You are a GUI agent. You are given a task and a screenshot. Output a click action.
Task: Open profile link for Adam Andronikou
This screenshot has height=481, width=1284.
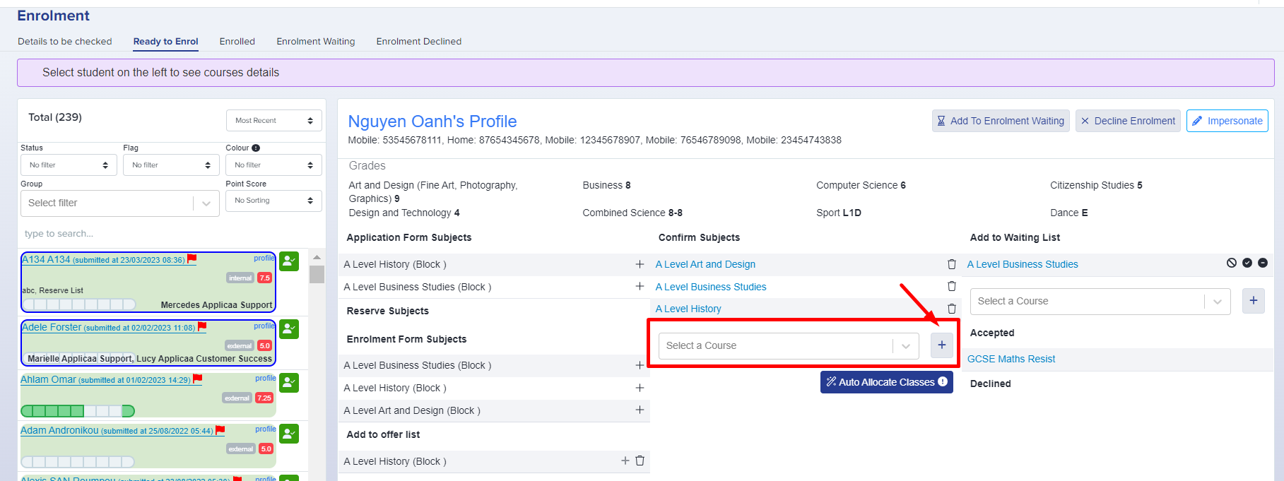pyautogui.click(x=266, y=429)
